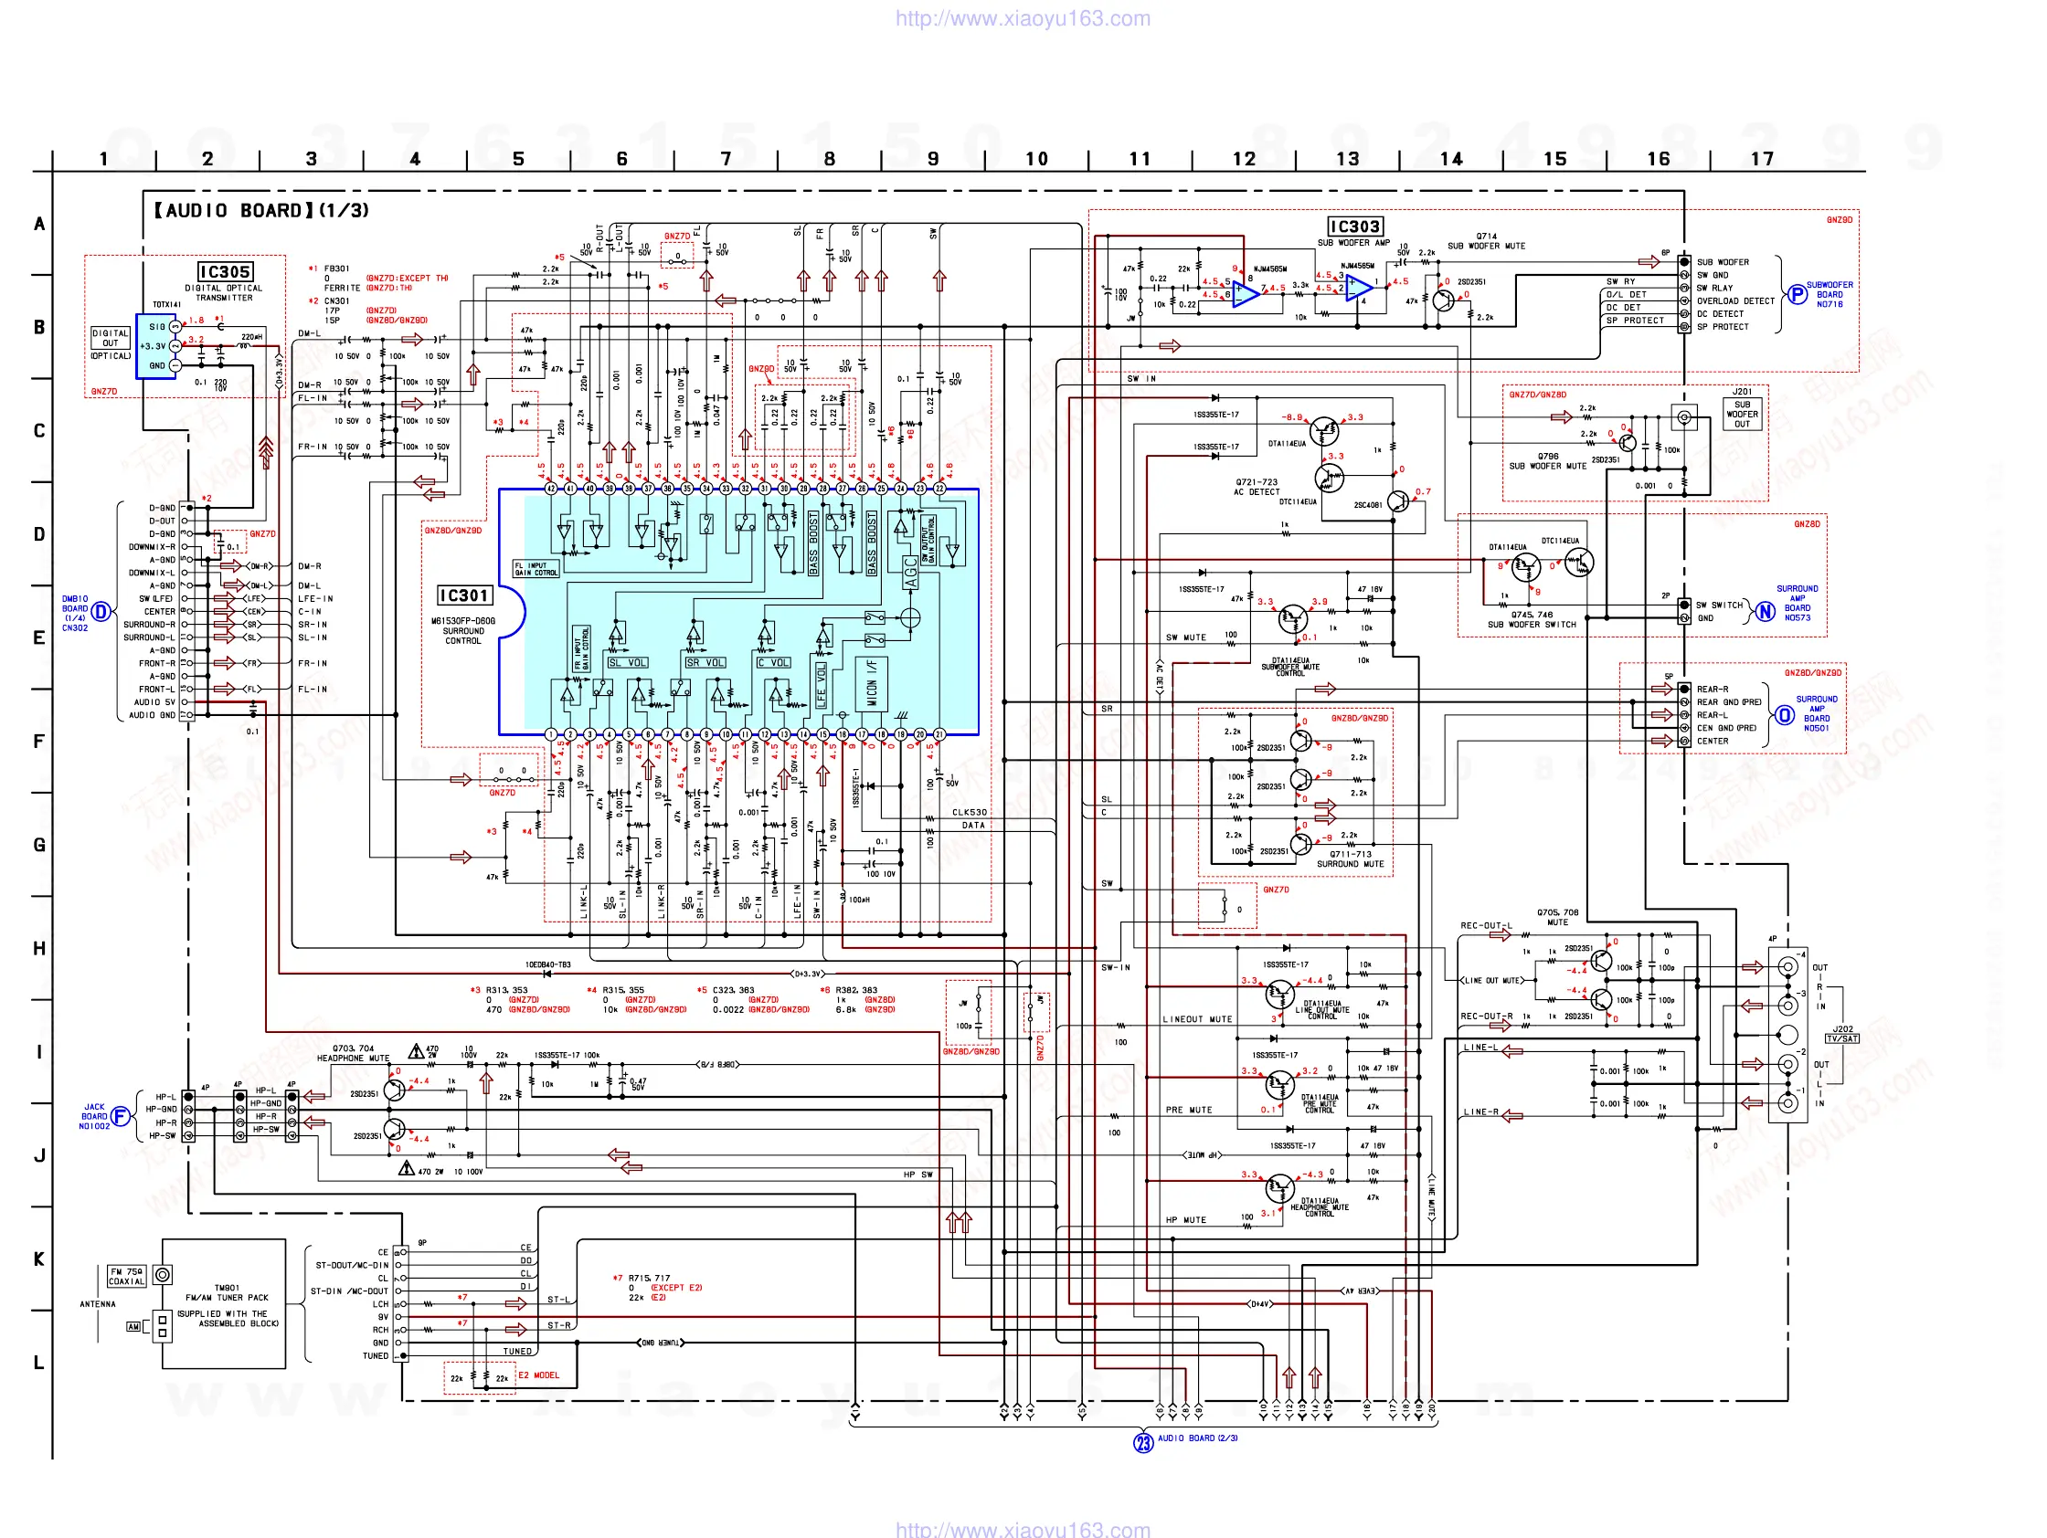The image size is (2047, 1538).
Task: Click the MICON I/F block inside IC301
Action: tap(871, 682)
